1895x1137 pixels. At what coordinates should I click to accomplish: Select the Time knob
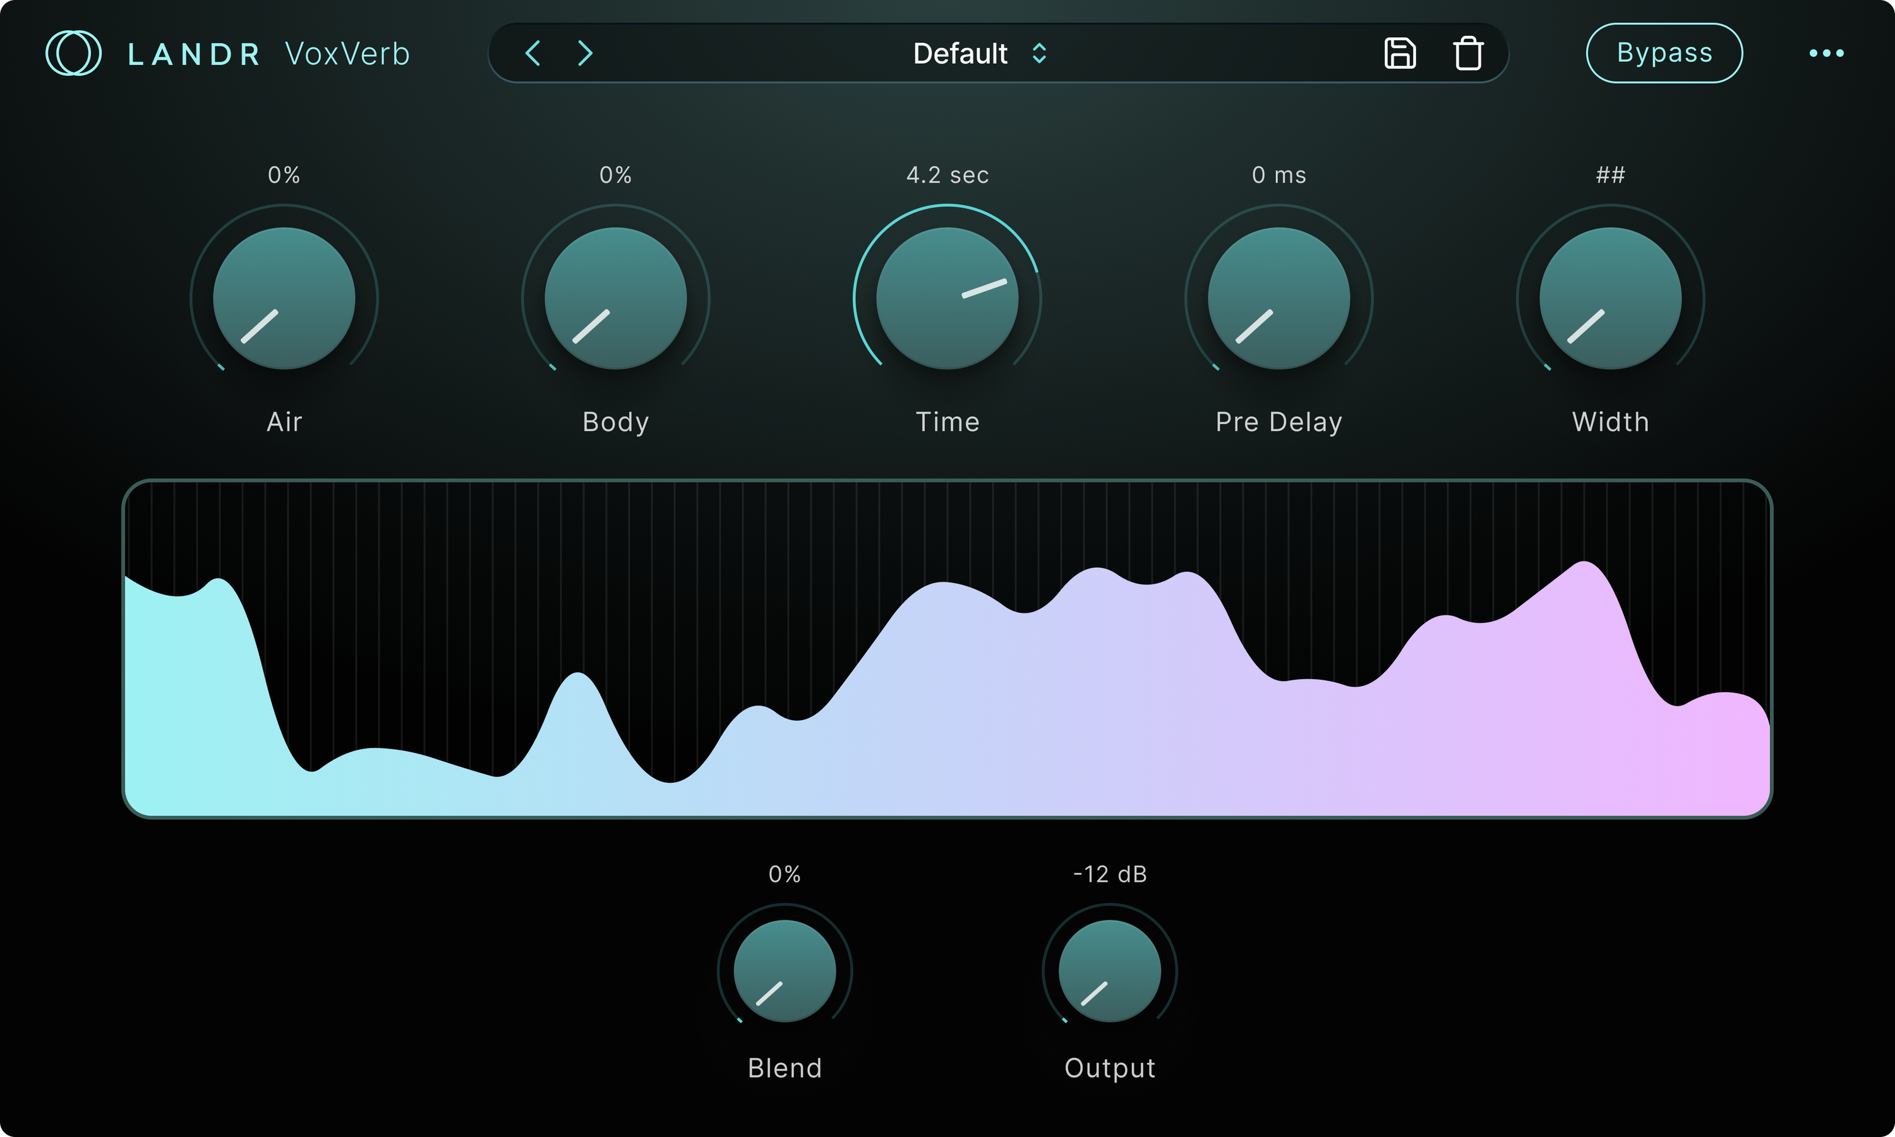pyautogui.click(x=948, y=299)
